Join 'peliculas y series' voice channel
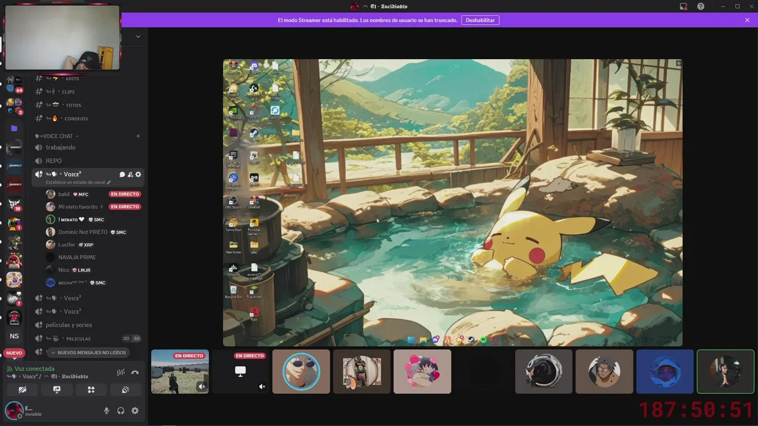Viewport: 758px width, 426px height. click(89, 325)
